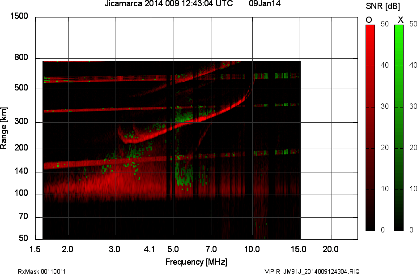This screenshot has width=417, height=275.
Task: Click the 1500 range tick label
Action: coord(19,17)
